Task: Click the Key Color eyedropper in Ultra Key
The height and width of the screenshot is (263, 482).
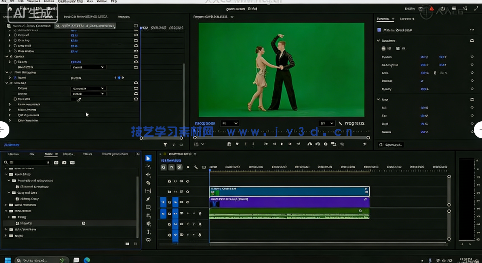Action: tap(79, 100)
